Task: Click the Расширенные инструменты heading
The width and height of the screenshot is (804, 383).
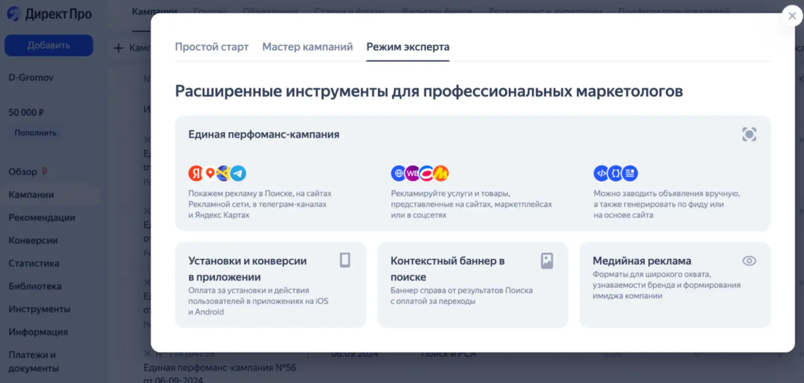Action: point(429,91)
